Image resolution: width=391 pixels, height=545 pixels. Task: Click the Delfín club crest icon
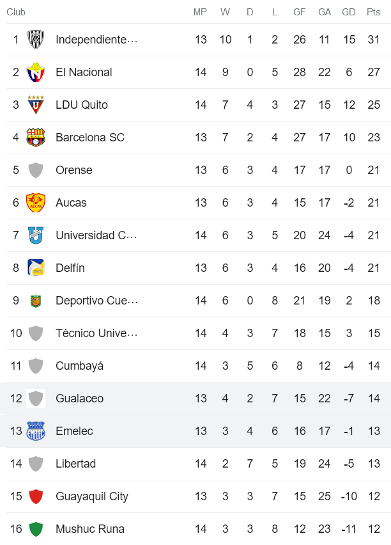point(36,268)
